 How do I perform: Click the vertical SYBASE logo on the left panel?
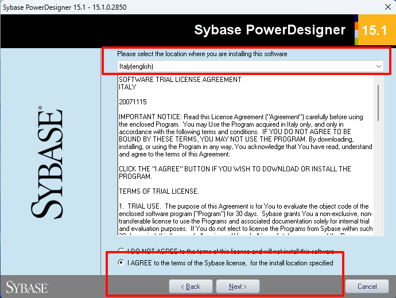(x=46, y=162)
